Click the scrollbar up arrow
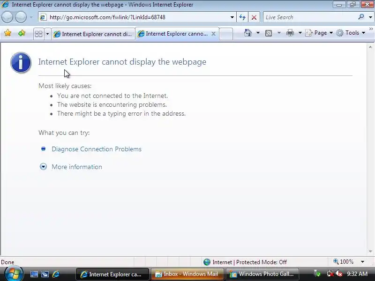The height and width of the screenshot is (281, 375). (x=370, y=47)
